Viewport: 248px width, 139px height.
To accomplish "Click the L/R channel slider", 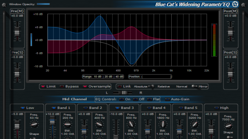I will click(x=123, y=93).
